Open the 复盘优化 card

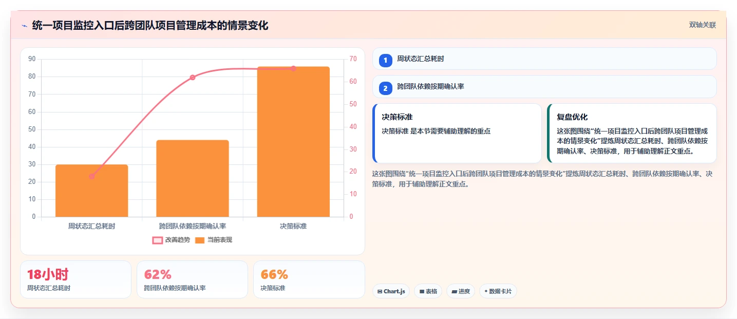632,134
